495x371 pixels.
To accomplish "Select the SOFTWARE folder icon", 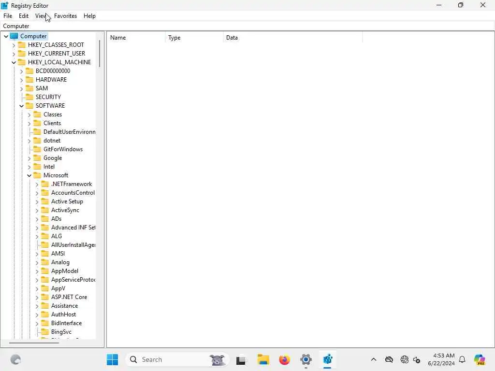I will point(29,105).
